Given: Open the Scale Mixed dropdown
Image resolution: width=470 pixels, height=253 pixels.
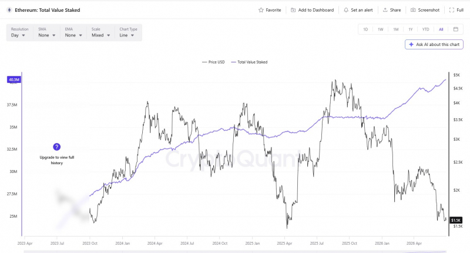Looking at the screenshot, I should (x=100, y=32).
